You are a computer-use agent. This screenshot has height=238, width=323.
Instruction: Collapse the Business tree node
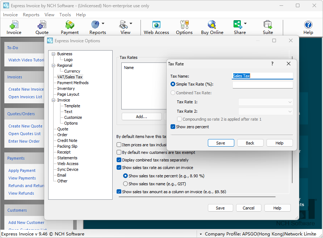click(54, 54)
